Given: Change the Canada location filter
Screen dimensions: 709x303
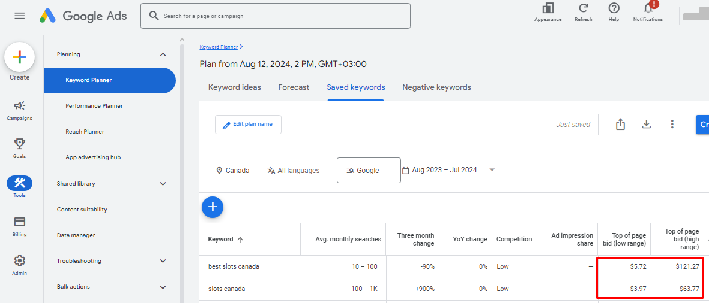Looking at the screenshot, I should click(233, 171).
